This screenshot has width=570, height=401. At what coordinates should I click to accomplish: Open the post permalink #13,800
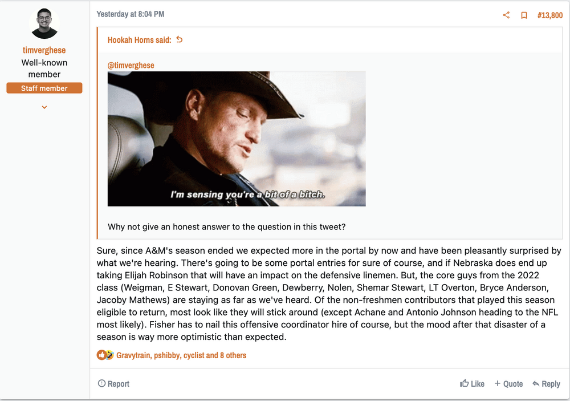click(x=549, y=15)
